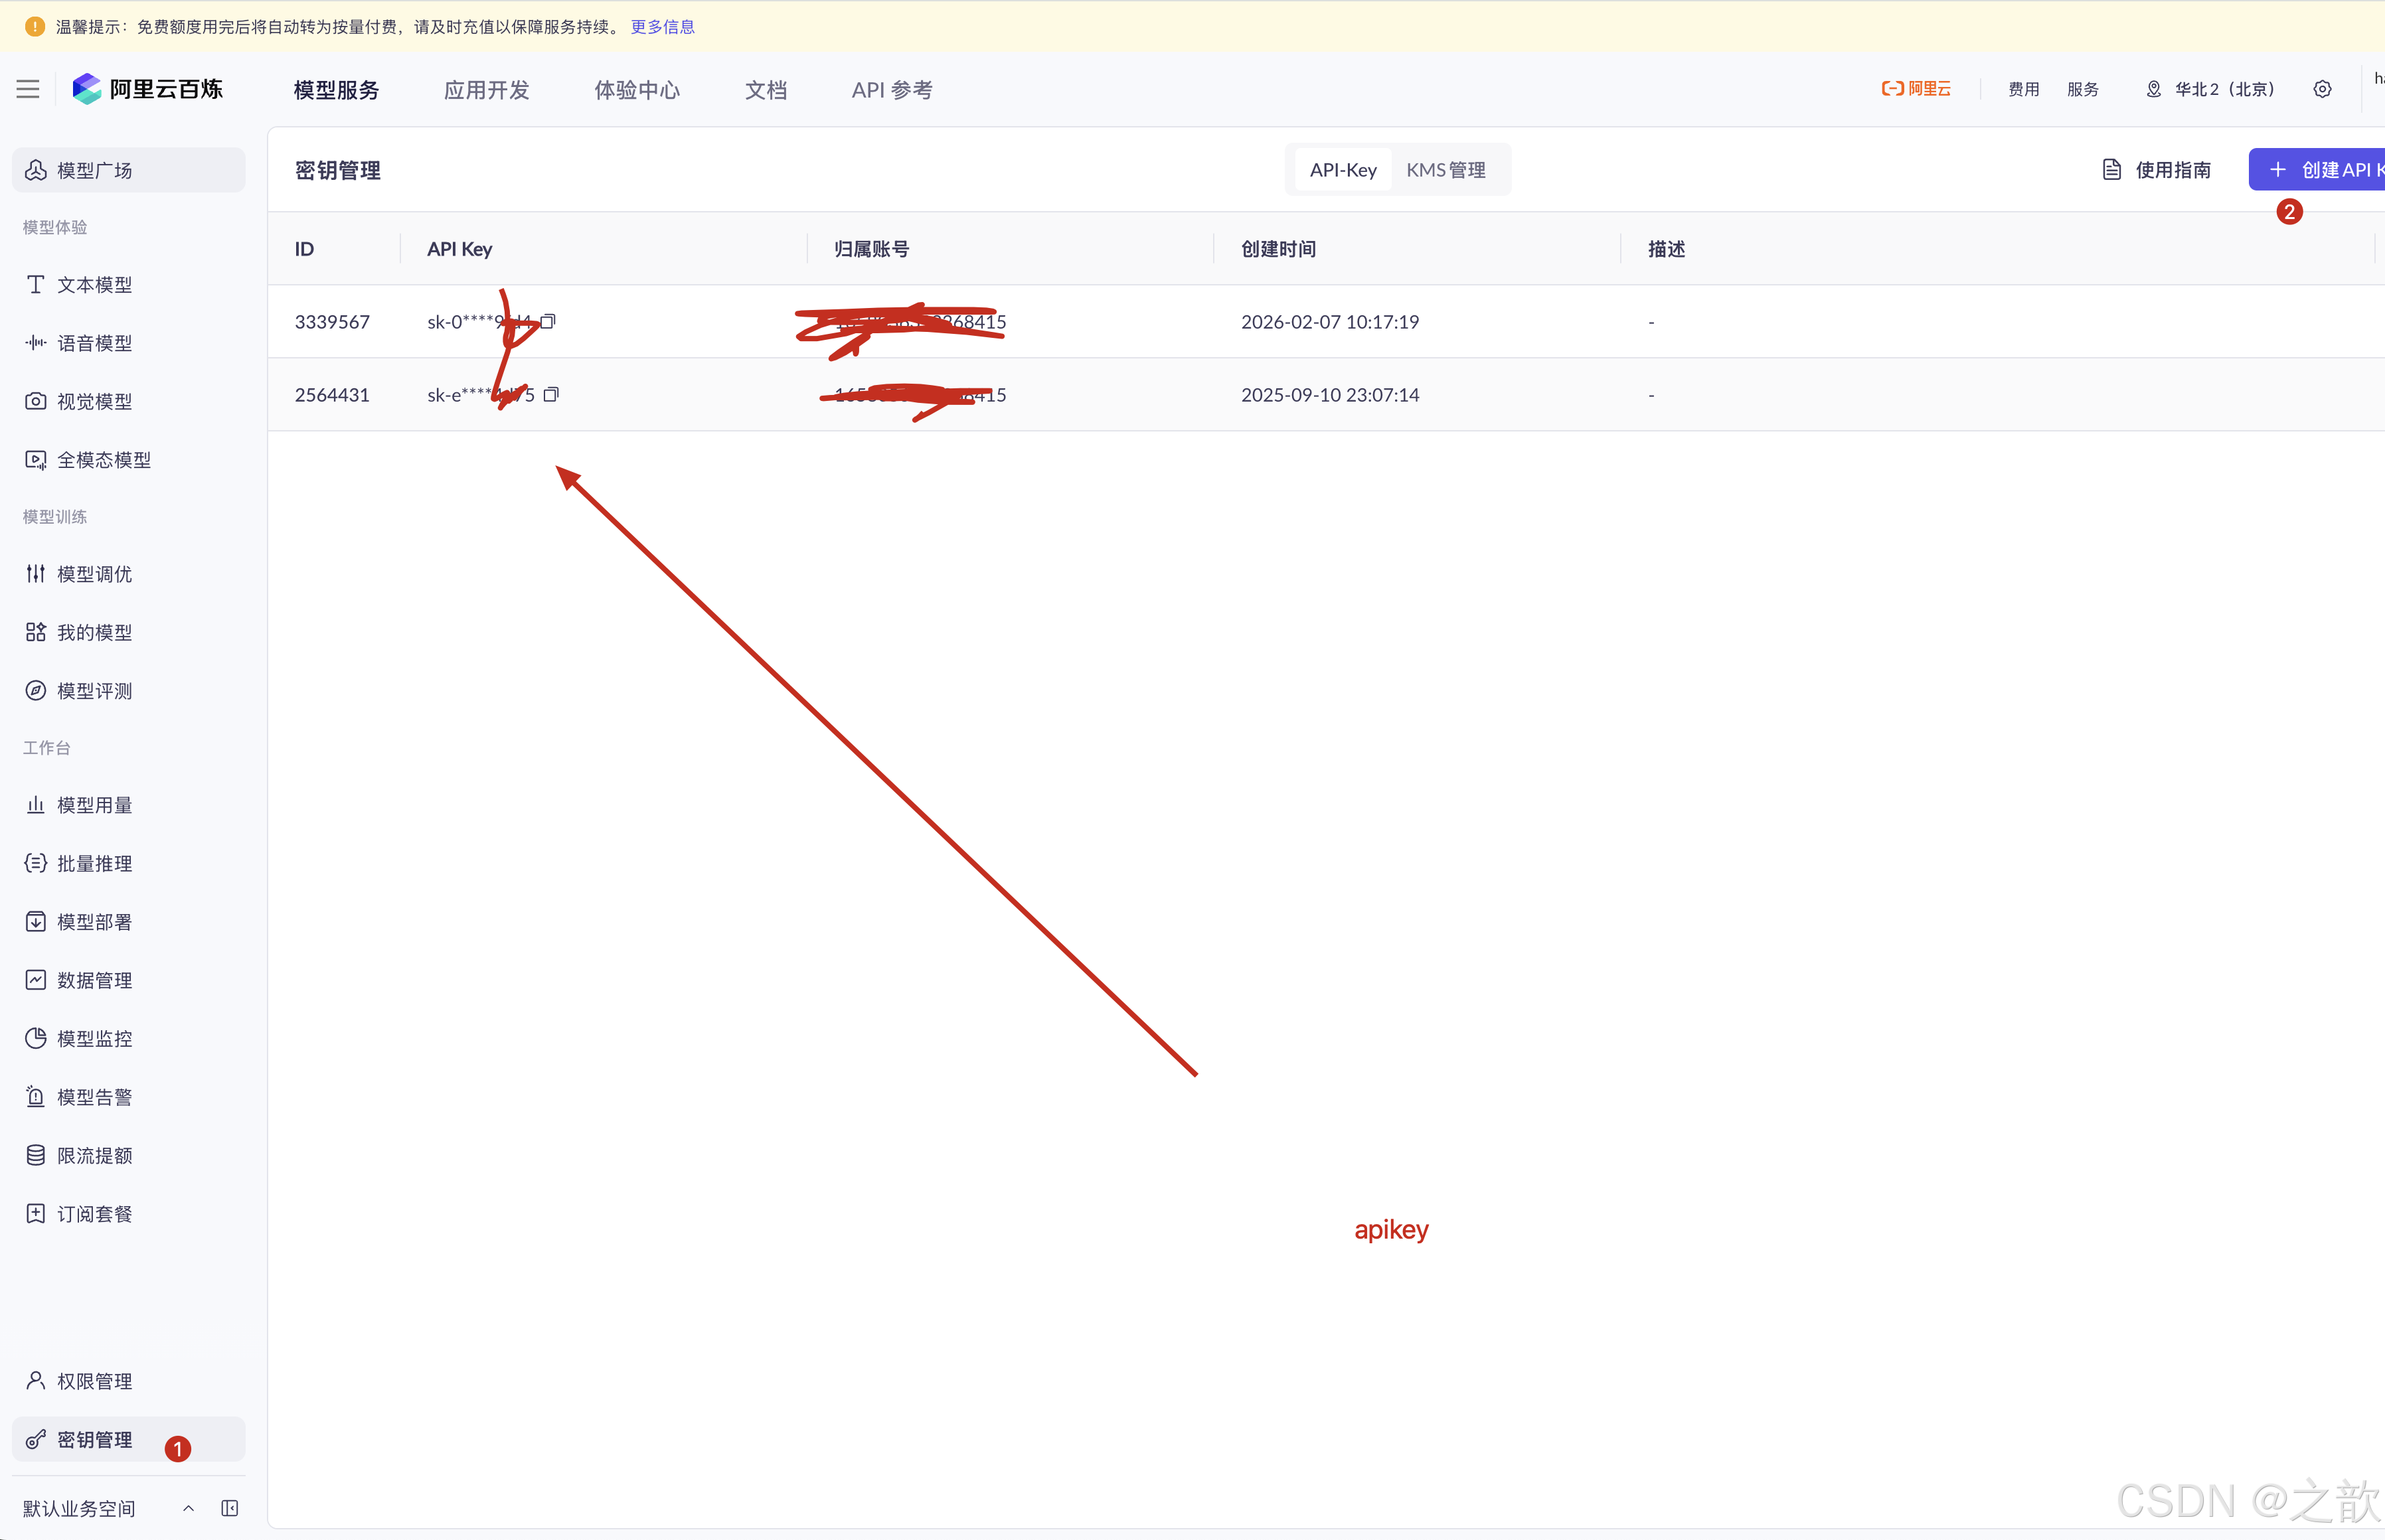Screen dimensions: 2385x1540
Task: Collapse the left sidebar panel
Action: (x=230, y=1508)
